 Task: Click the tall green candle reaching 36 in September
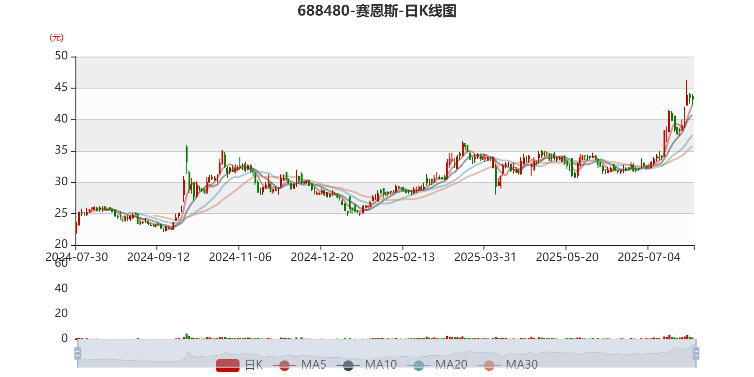(x=187, y=159)
